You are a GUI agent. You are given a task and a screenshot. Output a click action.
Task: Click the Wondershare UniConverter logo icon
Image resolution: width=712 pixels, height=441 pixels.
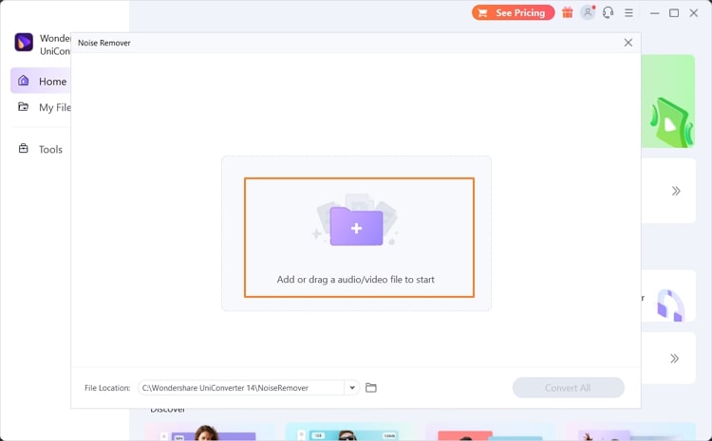coord(24,42)
